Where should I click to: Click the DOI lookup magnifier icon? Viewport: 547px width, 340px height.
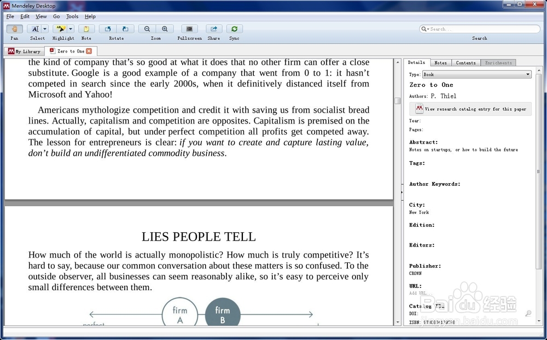click(528, 314)
